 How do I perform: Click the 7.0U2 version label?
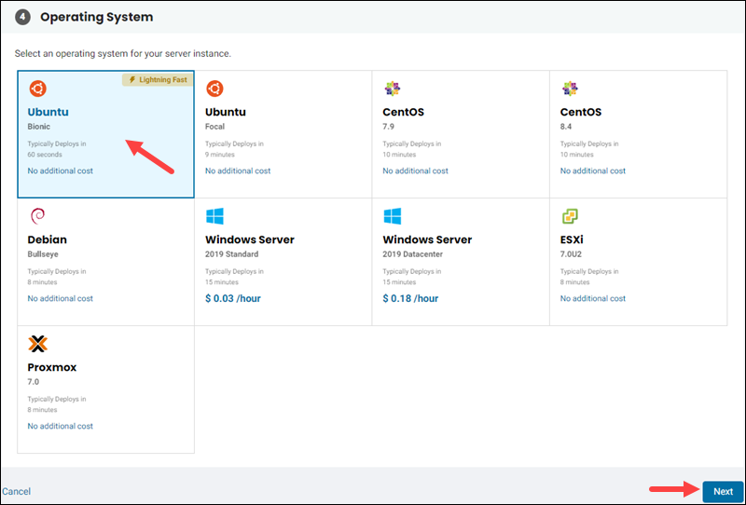571,254
